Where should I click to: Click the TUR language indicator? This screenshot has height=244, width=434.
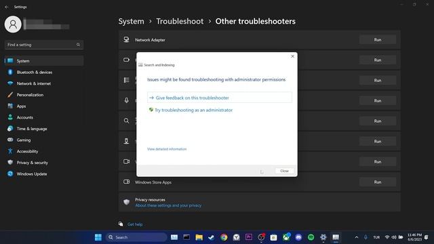(x=376, y=237)
